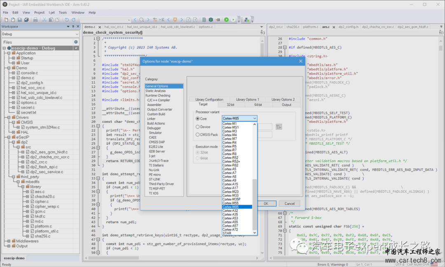445x267 pixels.
Task: Click the Compile toolbar icon
Action: coord(204,20)
